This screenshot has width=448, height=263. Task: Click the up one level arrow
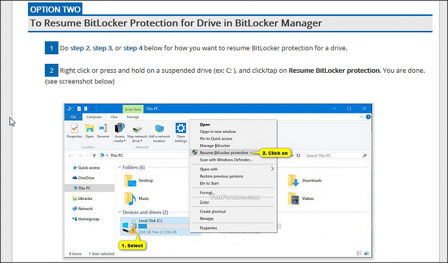coord(94,156)
